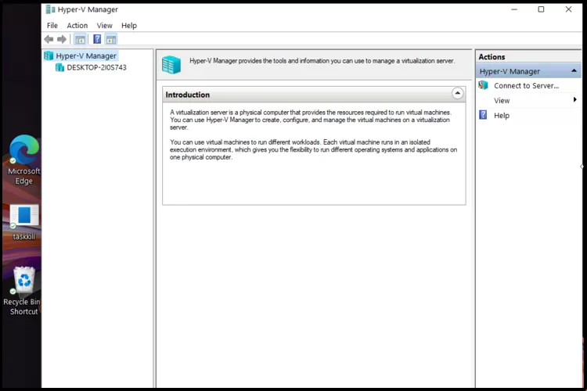
Task: Toggle Show/Hide Action Pane toolbar icon
Action: click(111, 39)
